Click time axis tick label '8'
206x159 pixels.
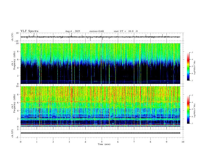150,142
